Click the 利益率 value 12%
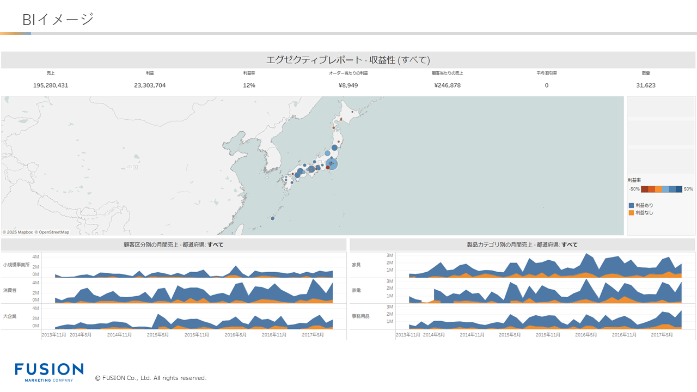The width and height of the screenshot is (697, 392). click(x=249, y=85)
